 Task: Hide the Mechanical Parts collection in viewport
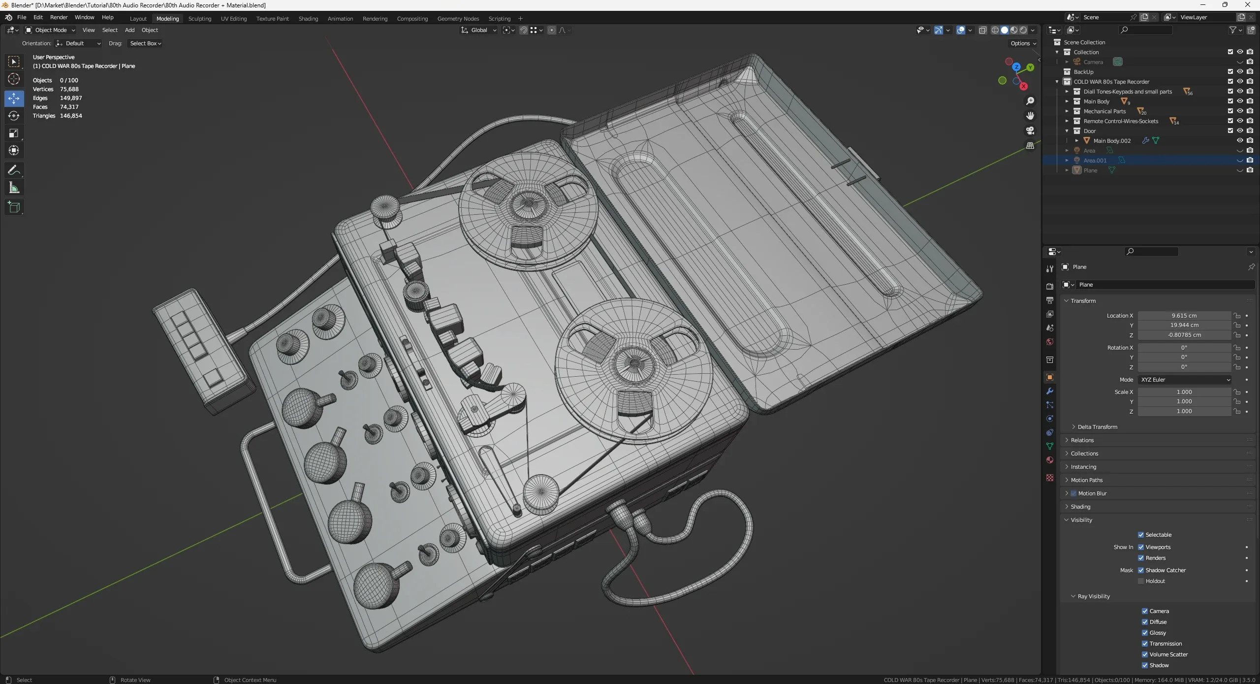pos(1240,111)
